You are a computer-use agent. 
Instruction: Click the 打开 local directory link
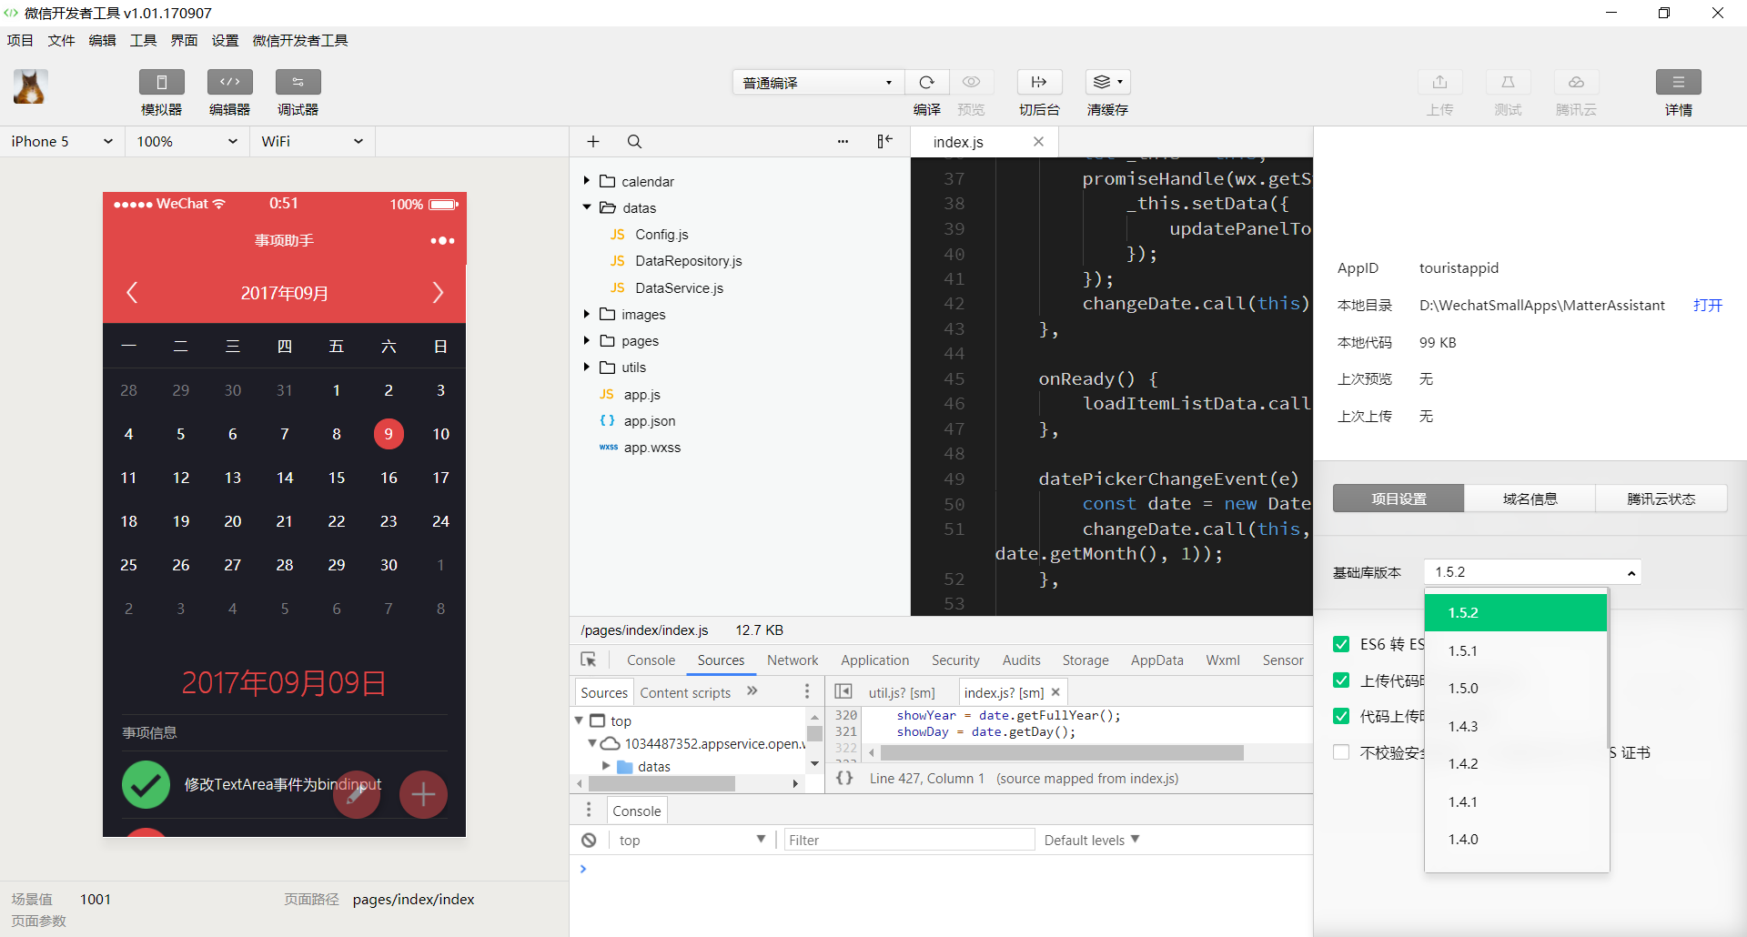[x=1707, y=305]
